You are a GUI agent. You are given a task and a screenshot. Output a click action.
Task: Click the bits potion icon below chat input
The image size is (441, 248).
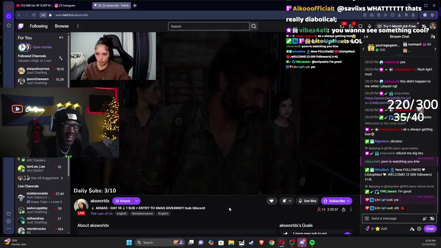click(367, 229)
